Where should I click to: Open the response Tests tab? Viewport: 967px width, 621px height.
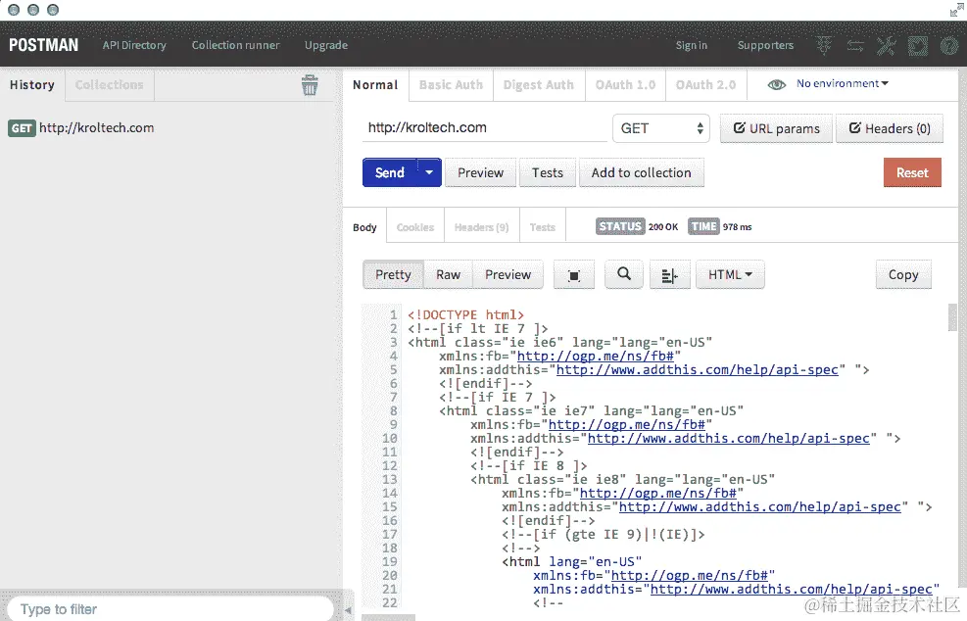click(x=543, y=227)
